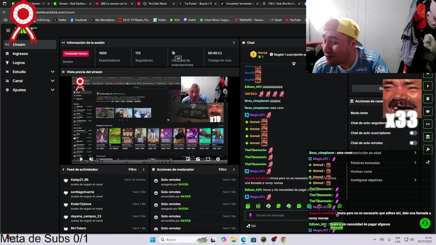Click sxntiagohuerta follow activity entry
This screenshot has height=245, width=436.
point(105,194)
